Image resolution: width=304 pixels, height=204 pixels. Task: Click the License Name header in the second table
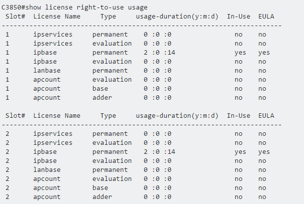coord(57,116)
